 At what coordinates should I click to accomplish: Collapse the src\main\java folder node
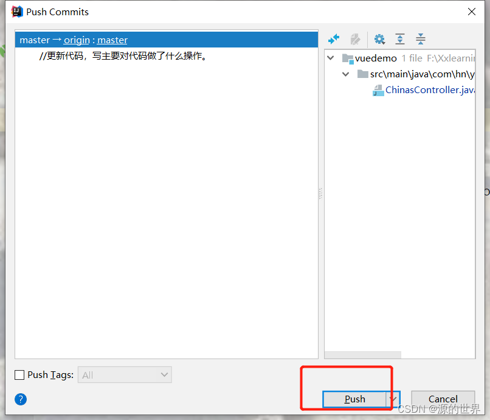click(346, 74)
